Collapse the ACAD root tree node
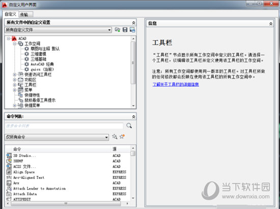Image resolution: width=280 pixels, height=209 pixels. tap(8, 38)
